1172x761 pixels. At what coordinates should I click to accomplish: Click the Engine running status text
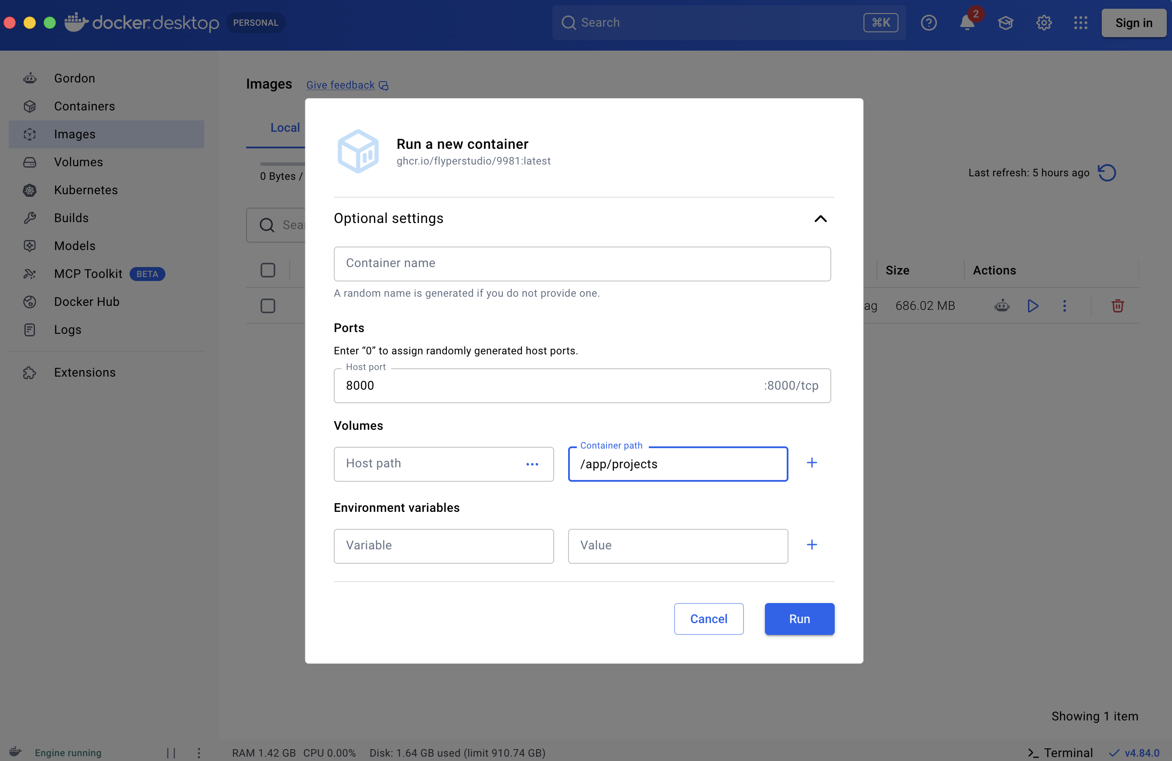(68, 753)
